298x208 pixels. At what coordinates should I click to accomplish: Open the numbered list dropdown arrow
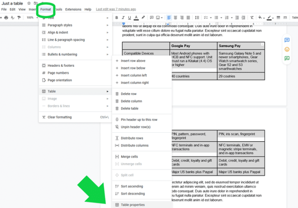coord(232,18)
